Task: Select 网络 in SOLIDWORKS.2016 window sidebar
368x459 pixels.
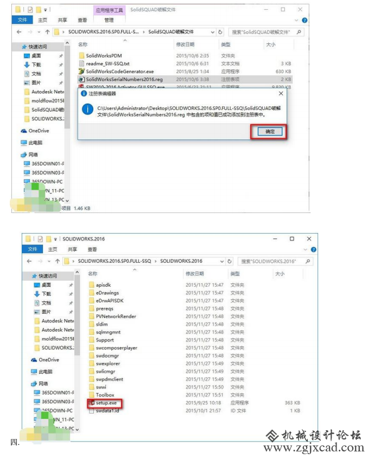Action: pyautogui.click(x=39, y=384)
